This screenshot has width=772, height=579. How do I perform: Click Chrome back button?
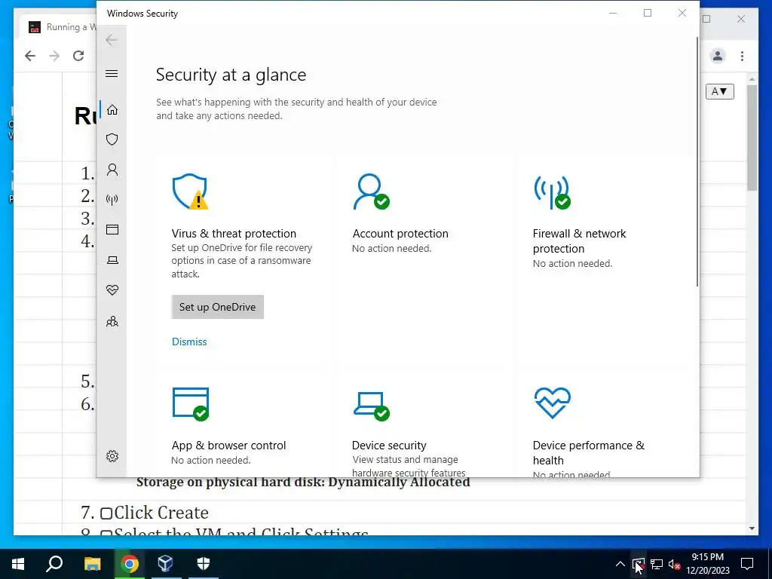point(30,56)
